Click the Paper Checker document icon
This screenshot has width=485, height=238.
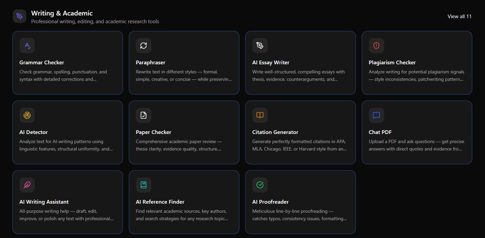click(143, 115)
